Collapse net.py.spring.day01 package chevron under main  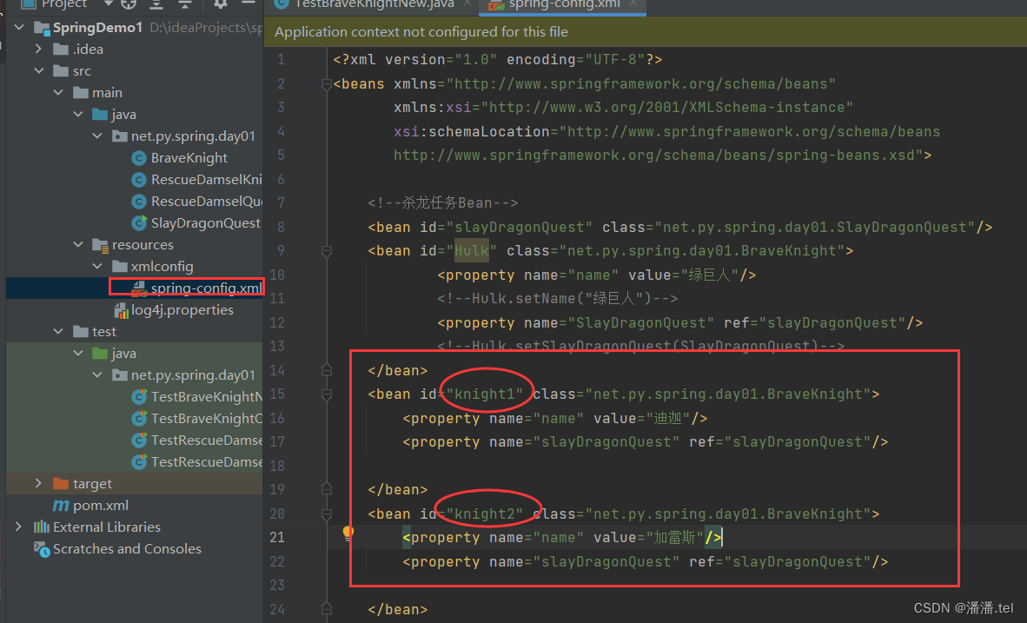pyautogui.click(x=97, y=136)
